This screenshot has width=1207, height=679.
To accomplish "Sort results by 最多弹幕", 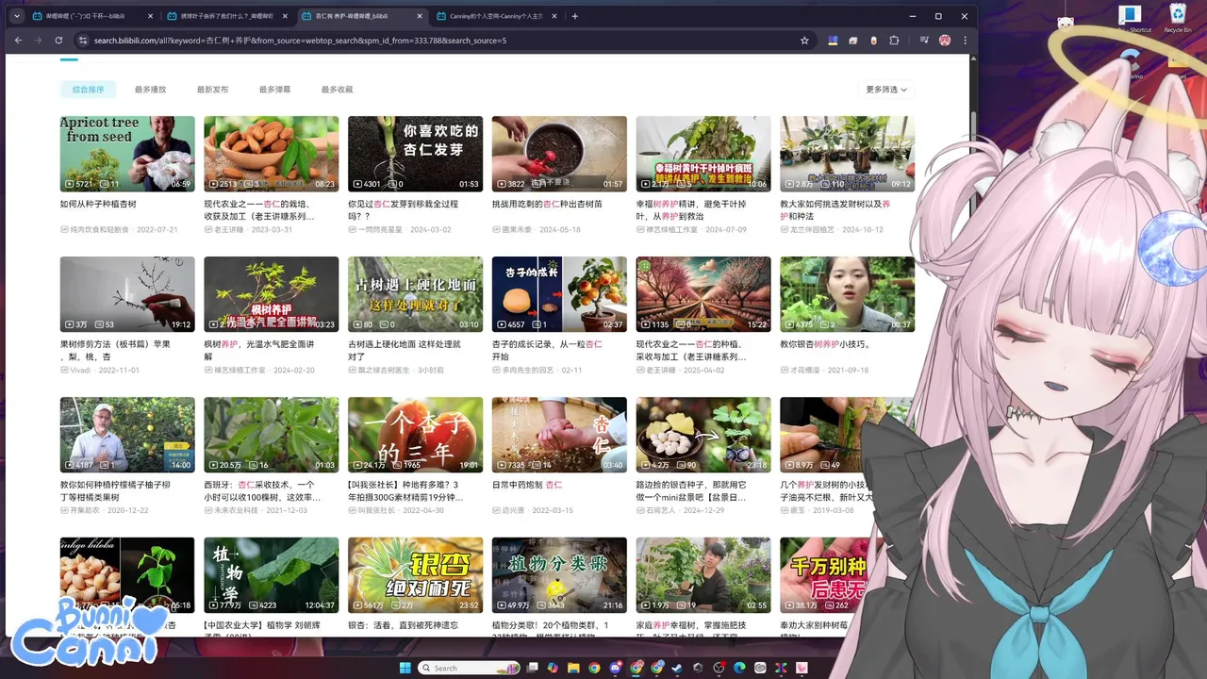I will [x=274, y=90].
